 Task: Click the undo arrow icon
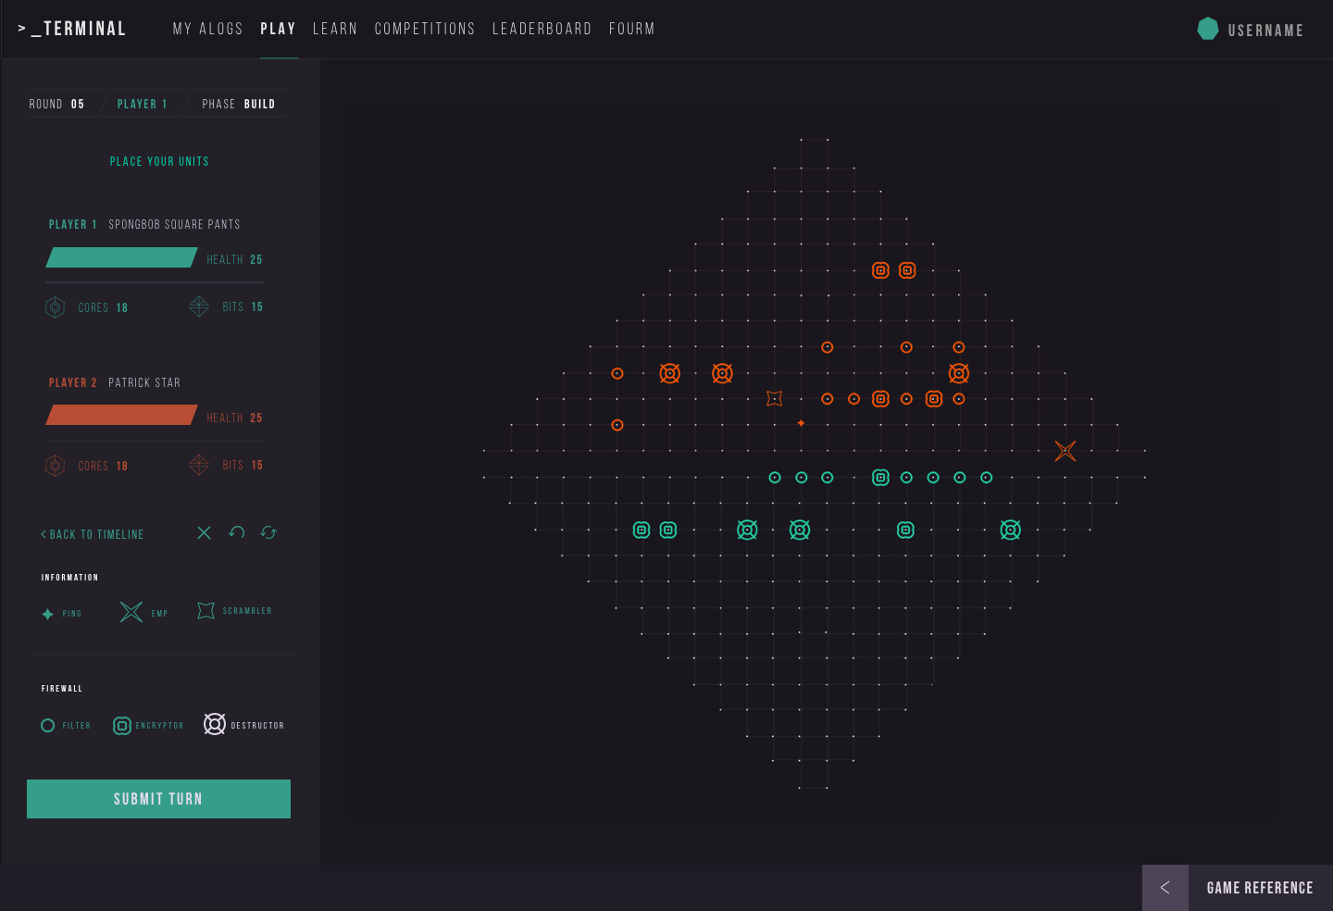pos(237,532)
